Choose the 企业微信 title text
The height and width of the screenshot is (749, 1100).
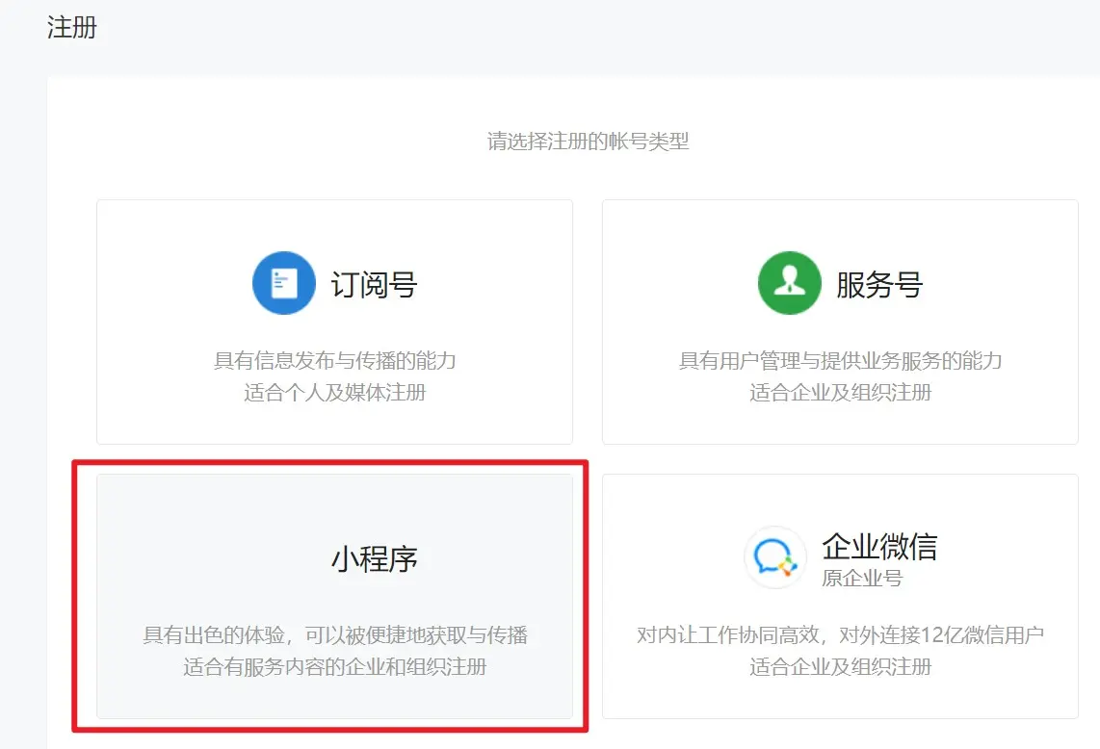tap(878, 547)
